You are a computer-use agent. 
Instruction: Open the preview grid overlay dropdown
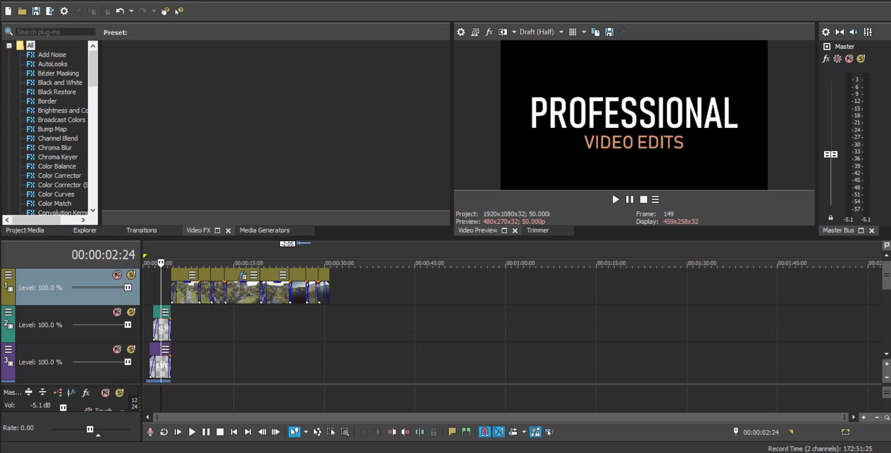(x=584, y=32)
